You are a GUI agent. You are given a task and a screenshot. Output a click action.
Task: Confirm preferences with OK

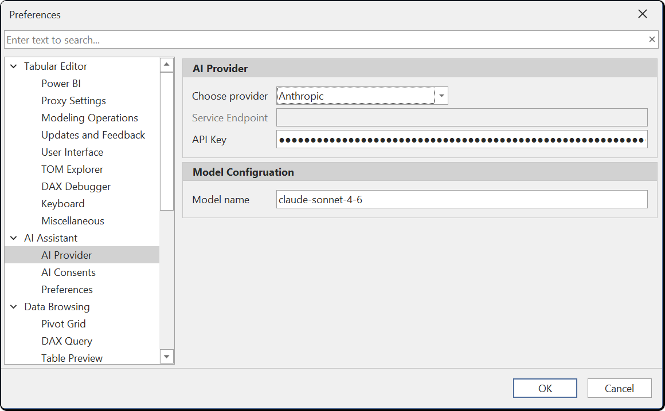[x=545, y=388]
